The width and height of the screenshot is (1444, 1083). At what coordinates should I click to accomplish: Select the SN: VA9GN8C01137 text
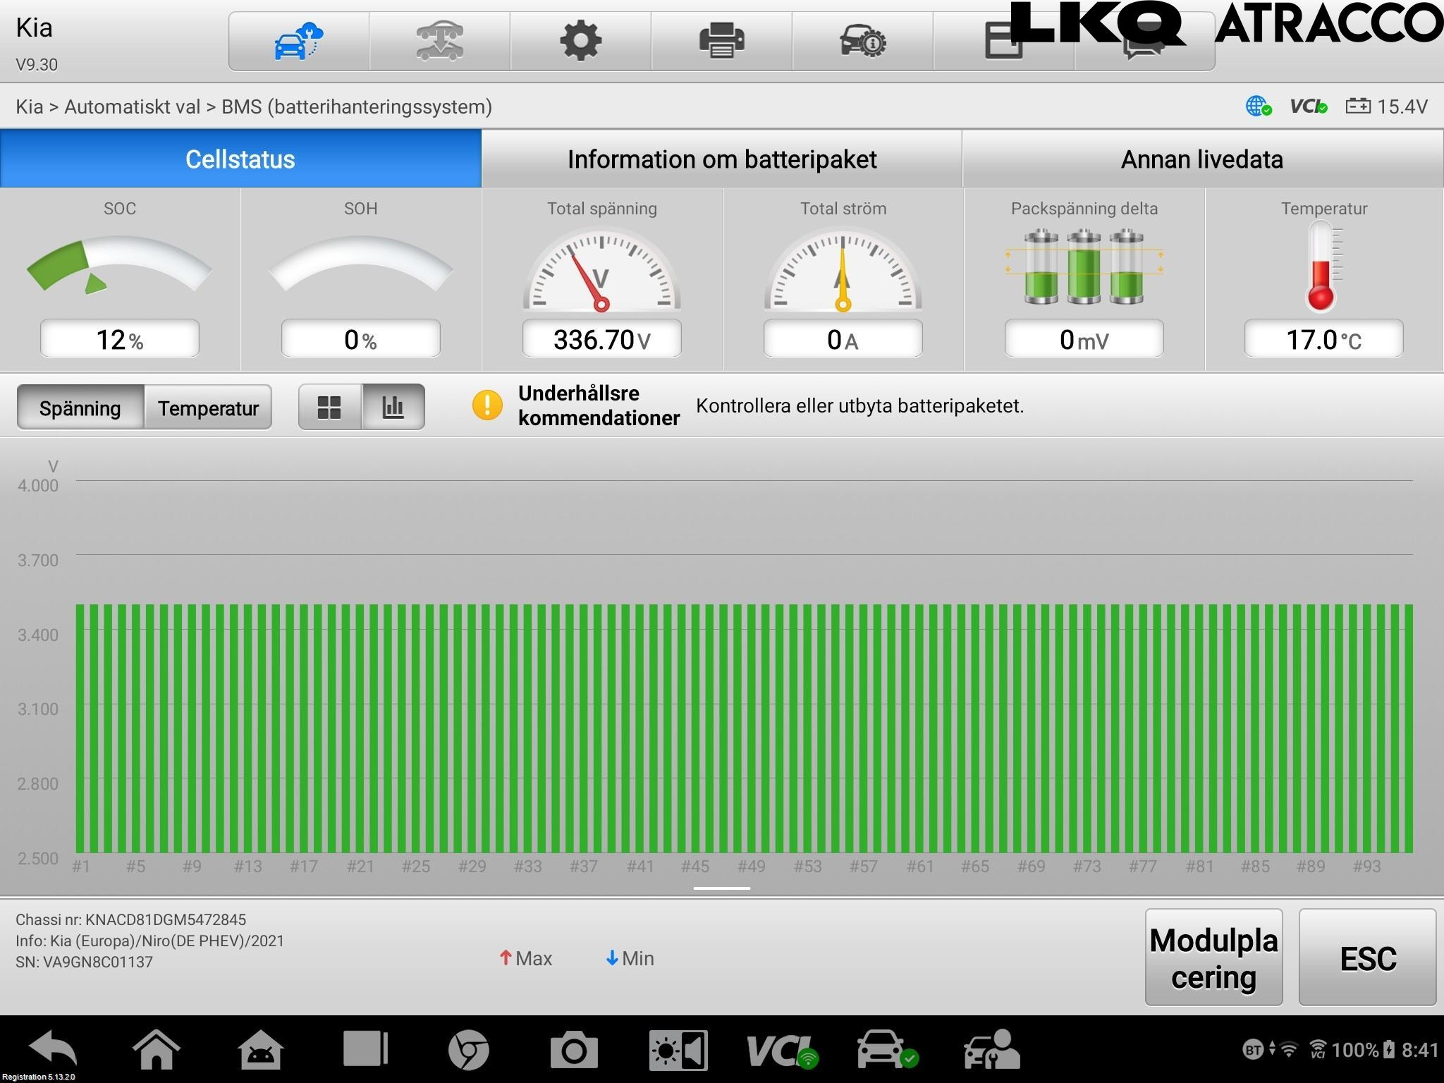(85, 962)
